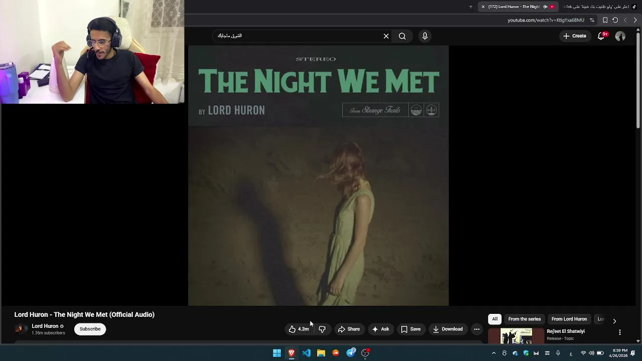Open OBS Studio from taskbar
This screenshot has height=361, width=642.
(x=366, y=353)
